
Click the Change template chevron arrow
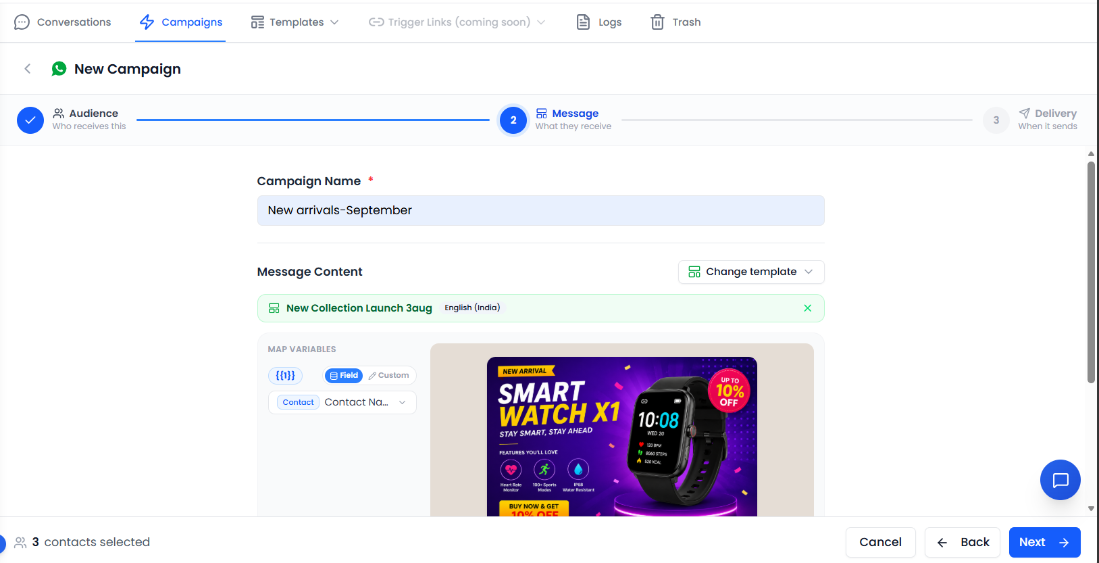pyautogui.click(x=809, y=272)
